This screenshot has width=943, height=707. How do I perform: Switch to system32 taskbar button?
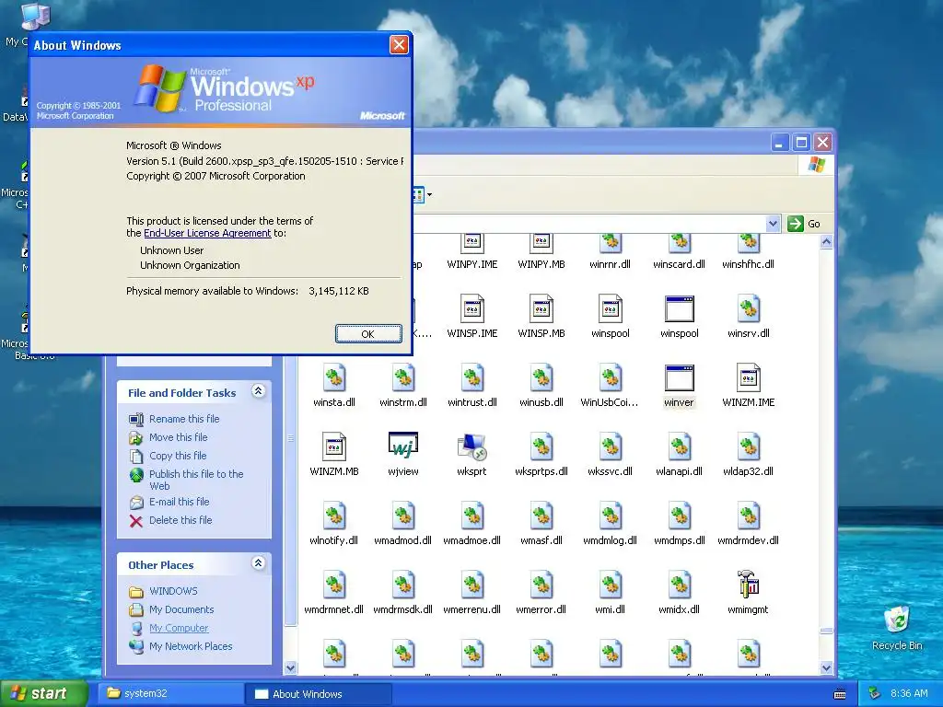click(x=170, y=694)
